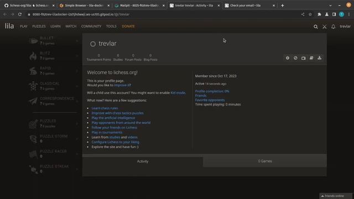Open Correspondence rating stats
This screenshot has height=199, width=354.
53,101
